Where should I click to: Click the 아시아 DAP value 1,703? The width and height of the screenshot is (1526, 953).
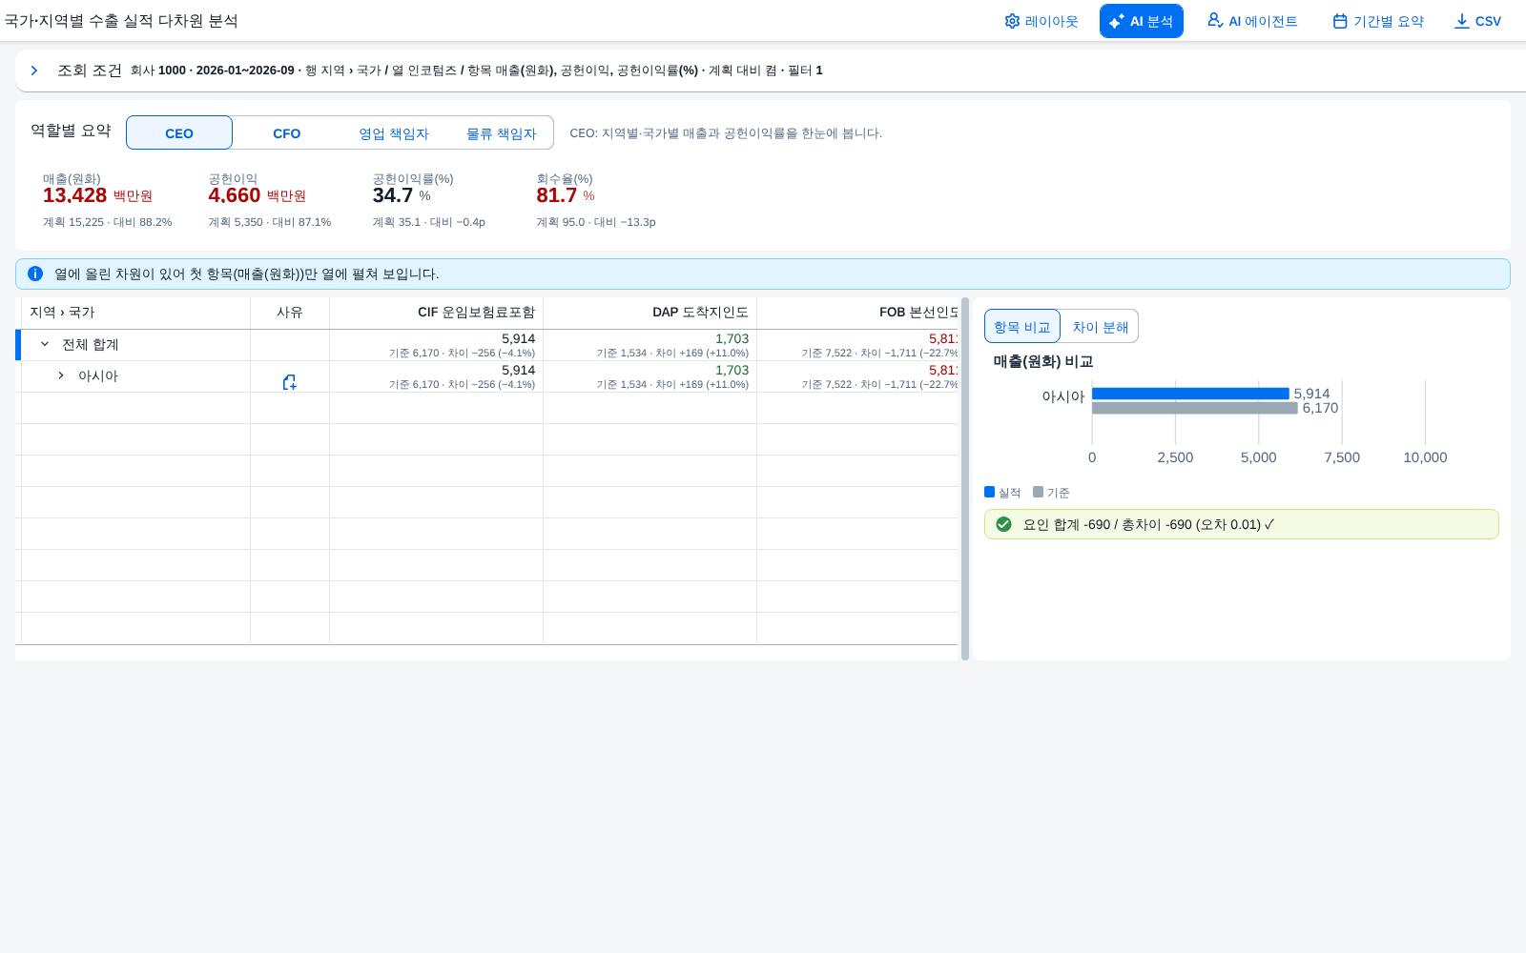pos(732,370)
